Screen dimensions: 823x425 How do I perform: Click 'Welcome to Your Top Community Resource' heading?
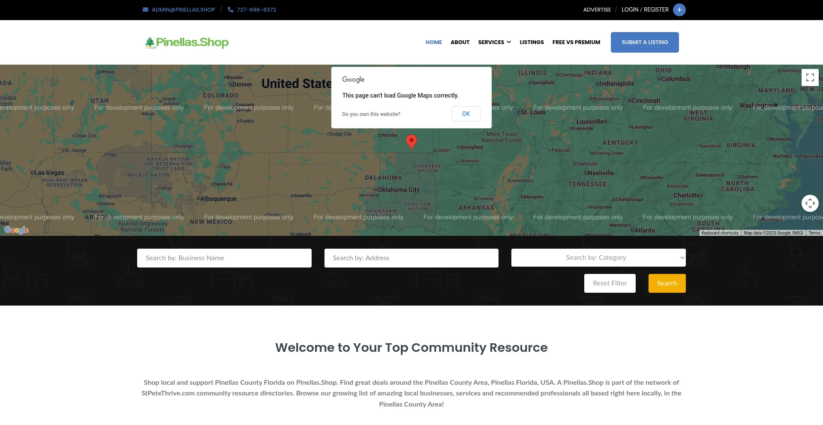pos(411,348)
